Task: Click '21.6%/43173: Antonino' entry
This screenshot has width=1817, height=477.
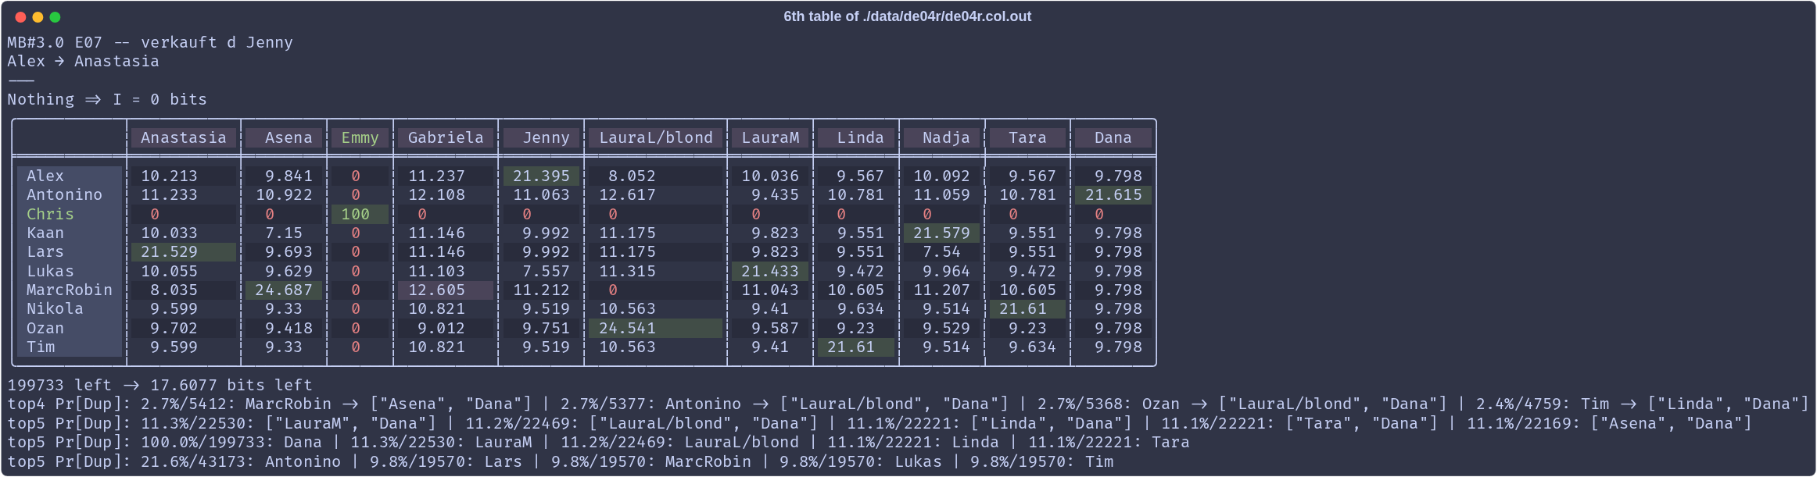Action: 241,462
